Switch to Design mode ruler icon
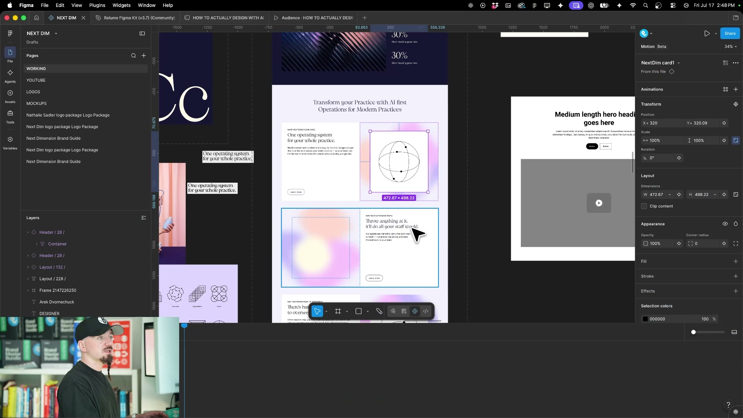This screenshot has height=418, width=743. tap(404, 311)
